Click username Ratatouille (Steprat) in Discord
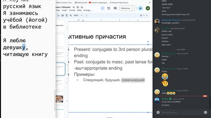The height and width of the screenshot is (118, 211). coord(171,20)
